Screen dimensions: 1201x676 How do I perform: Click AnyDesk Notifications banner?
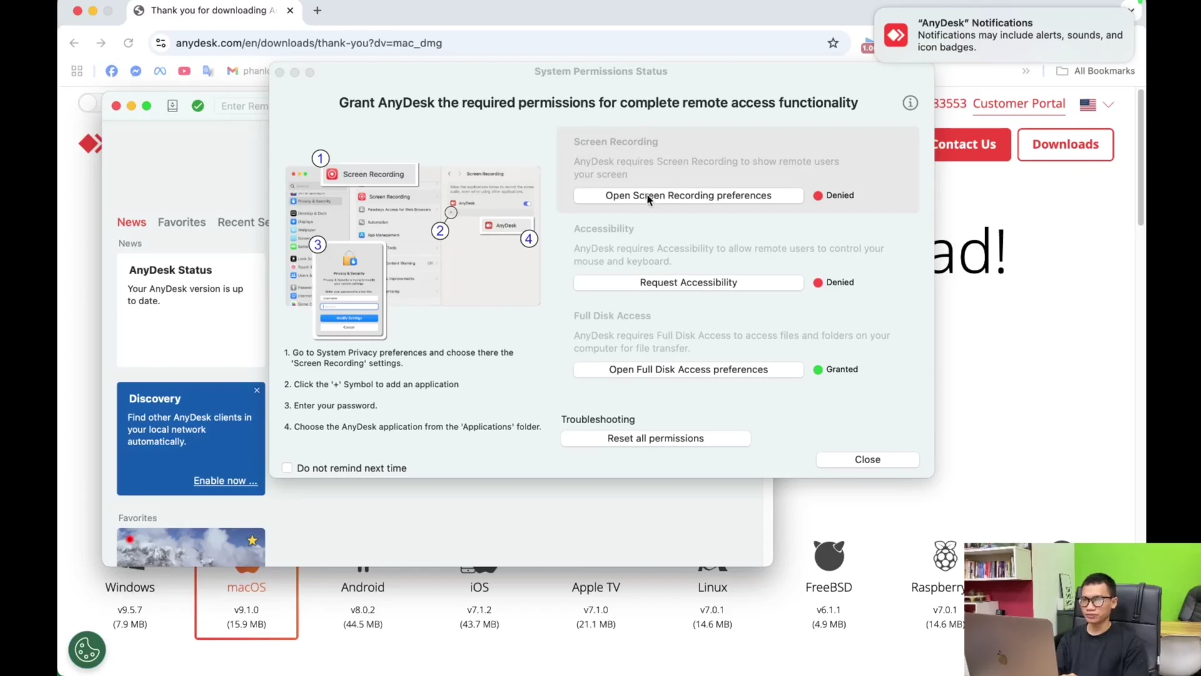click(1004, 35)
